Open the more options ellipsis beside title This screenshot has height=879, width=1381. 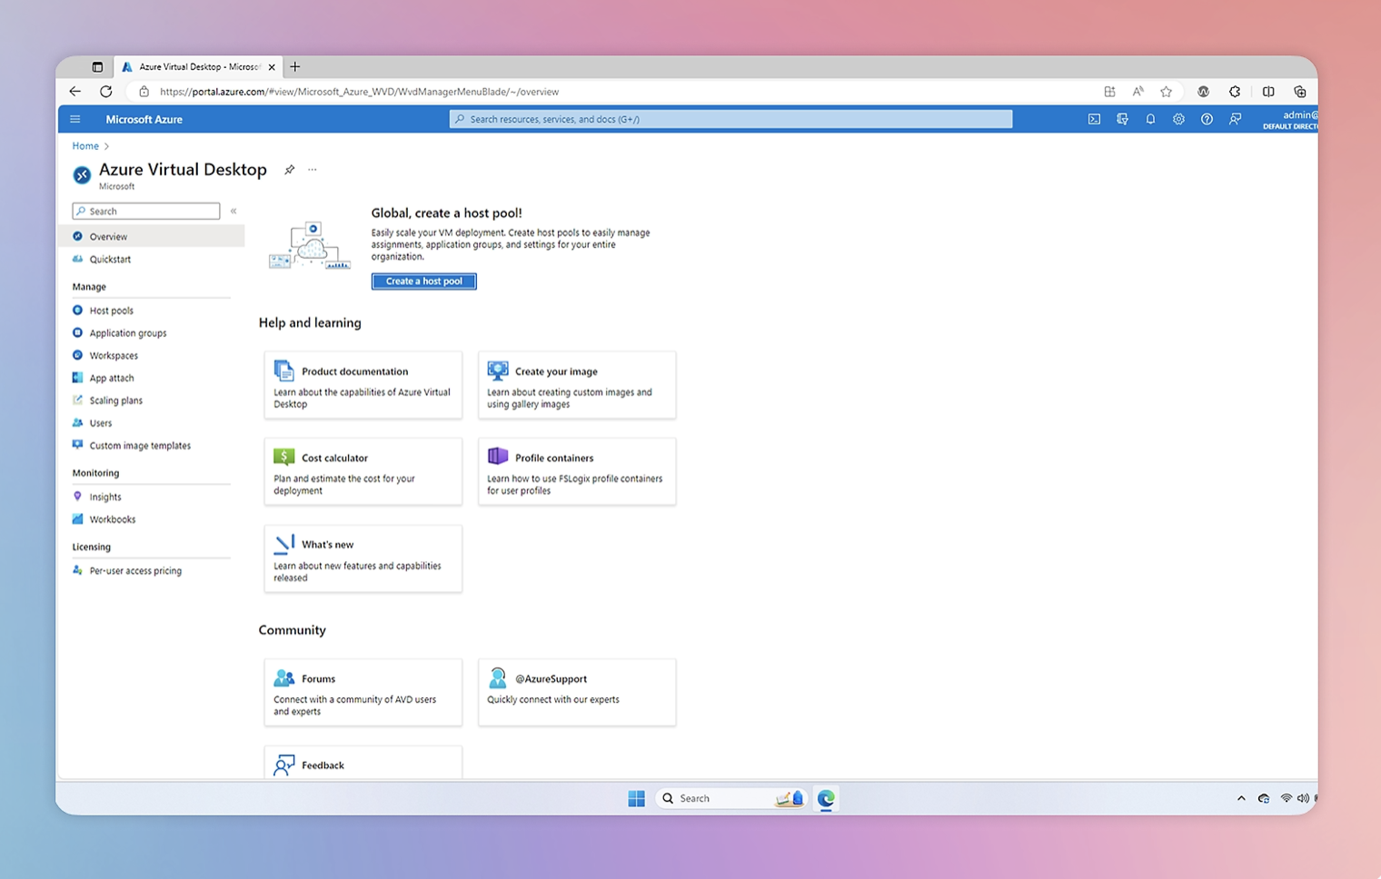coord(313,170)
